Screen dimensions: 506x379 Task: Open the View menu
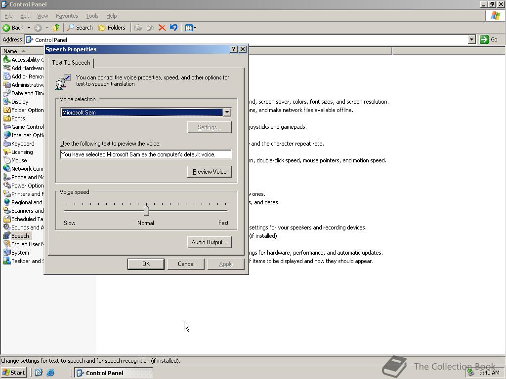42,16
